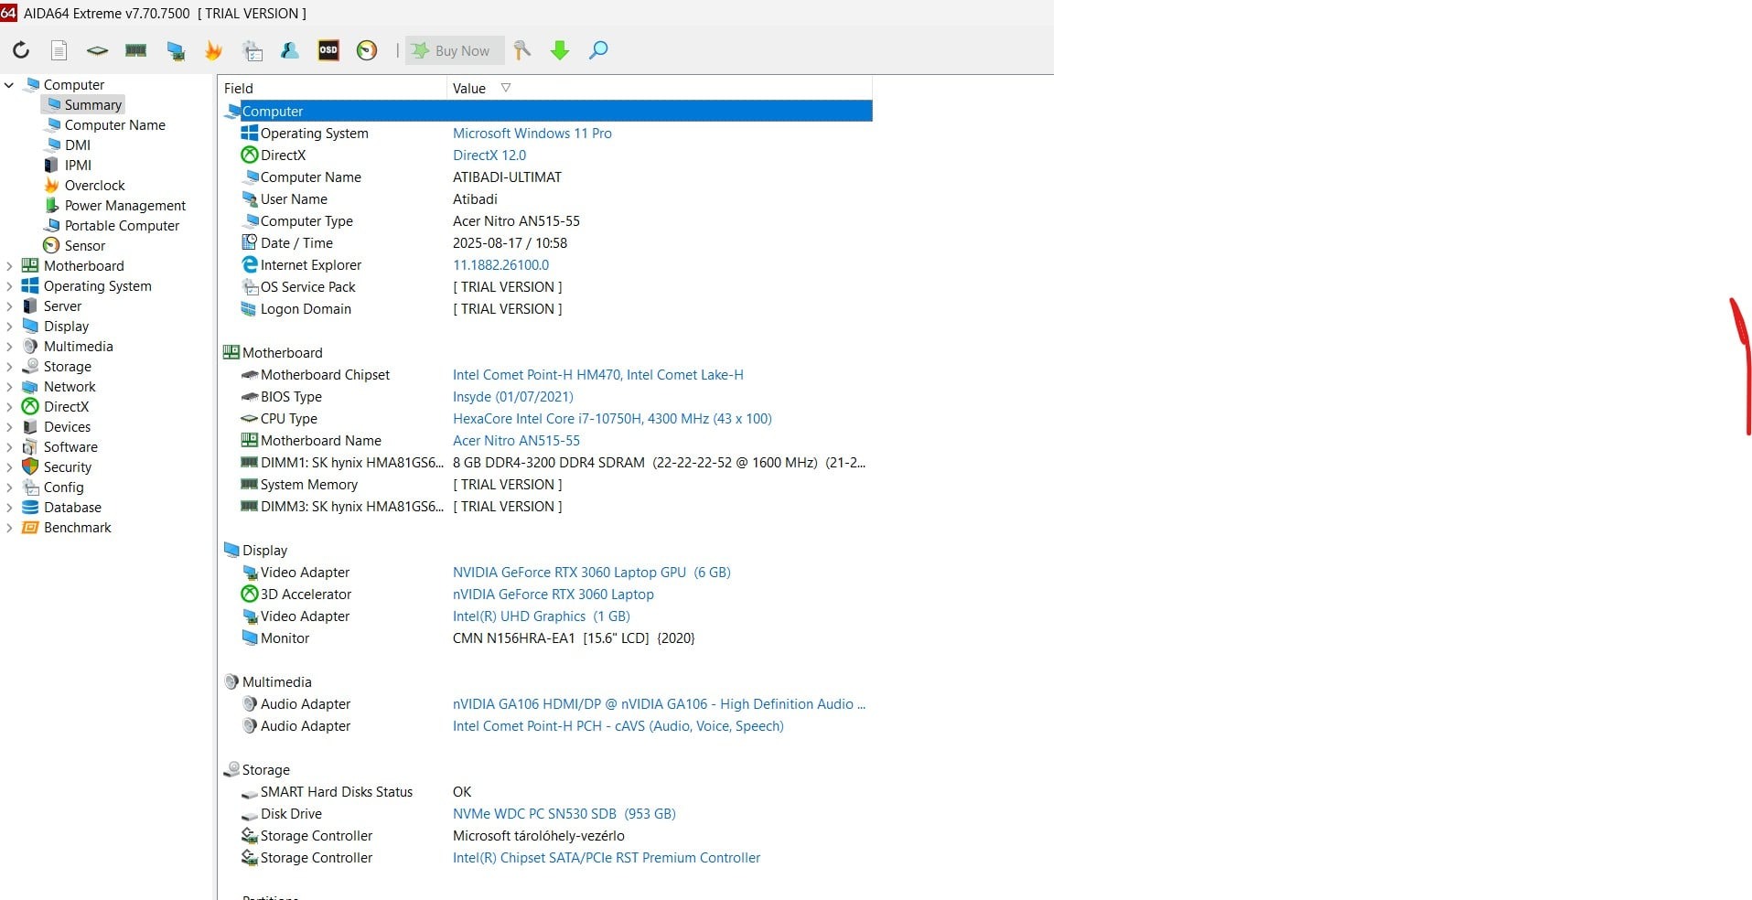Click the Power Management battery icon
The width and height of the screenshot is (1752, 900).
pyautogui.click(x=52, y=206)
